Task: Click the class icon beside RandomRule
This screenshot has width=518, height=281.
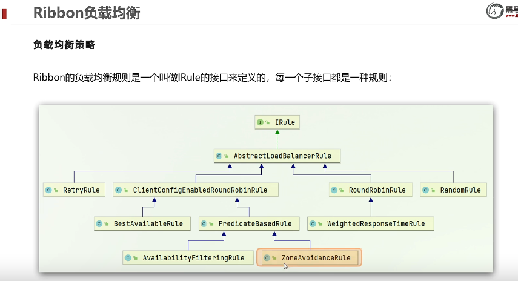Action: (x=425, y=190)
